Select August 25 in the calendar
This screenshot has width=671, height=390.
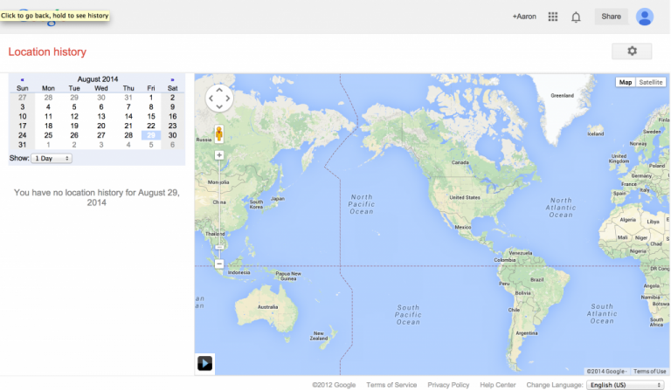48,135
